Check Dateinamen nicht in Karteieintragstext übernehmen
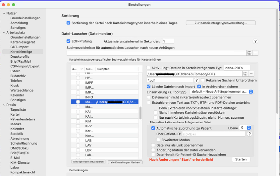 point(148,97)
